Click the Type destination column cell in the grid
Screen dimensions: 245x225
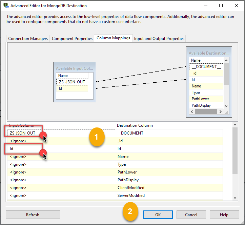[x=169, y=164]
